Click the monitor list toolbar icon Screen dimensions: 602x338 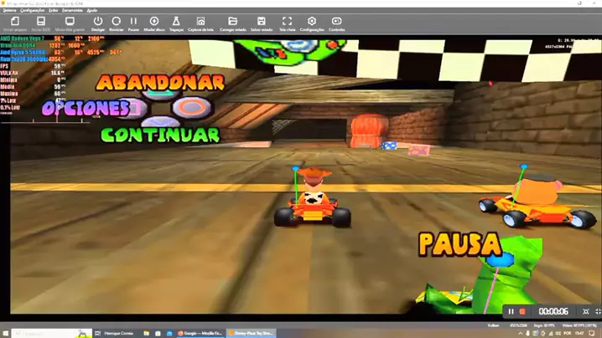coord(70,22)
